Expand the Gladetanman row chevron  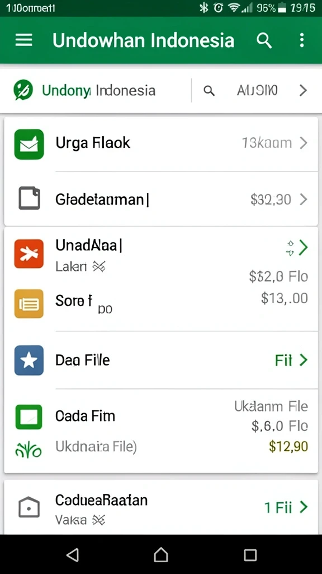304,200
